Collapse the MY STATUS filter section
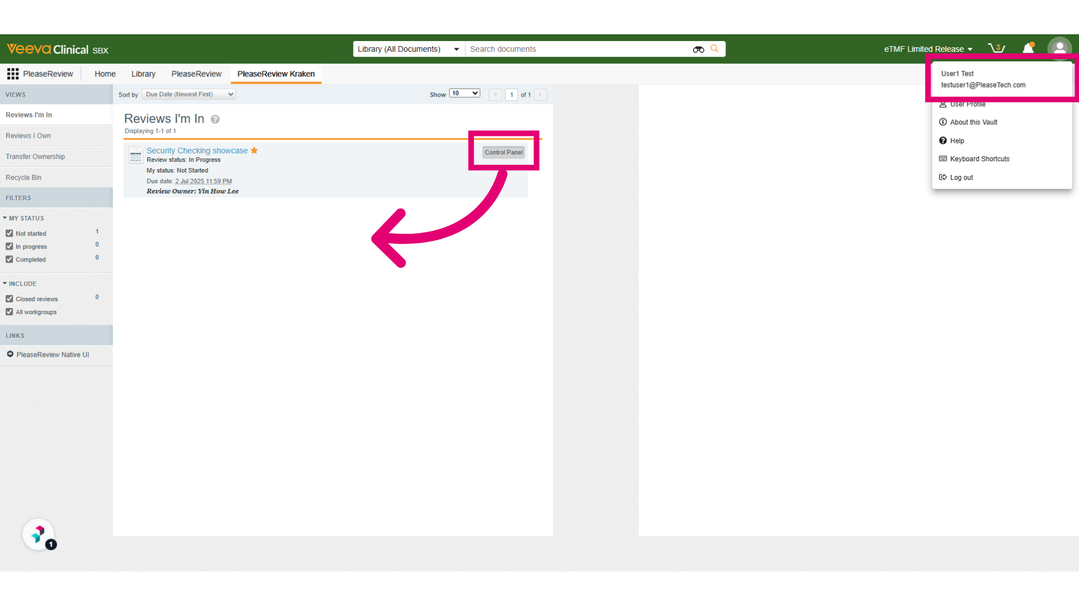Screen dimensions: 1079x607 click(23, 218)
